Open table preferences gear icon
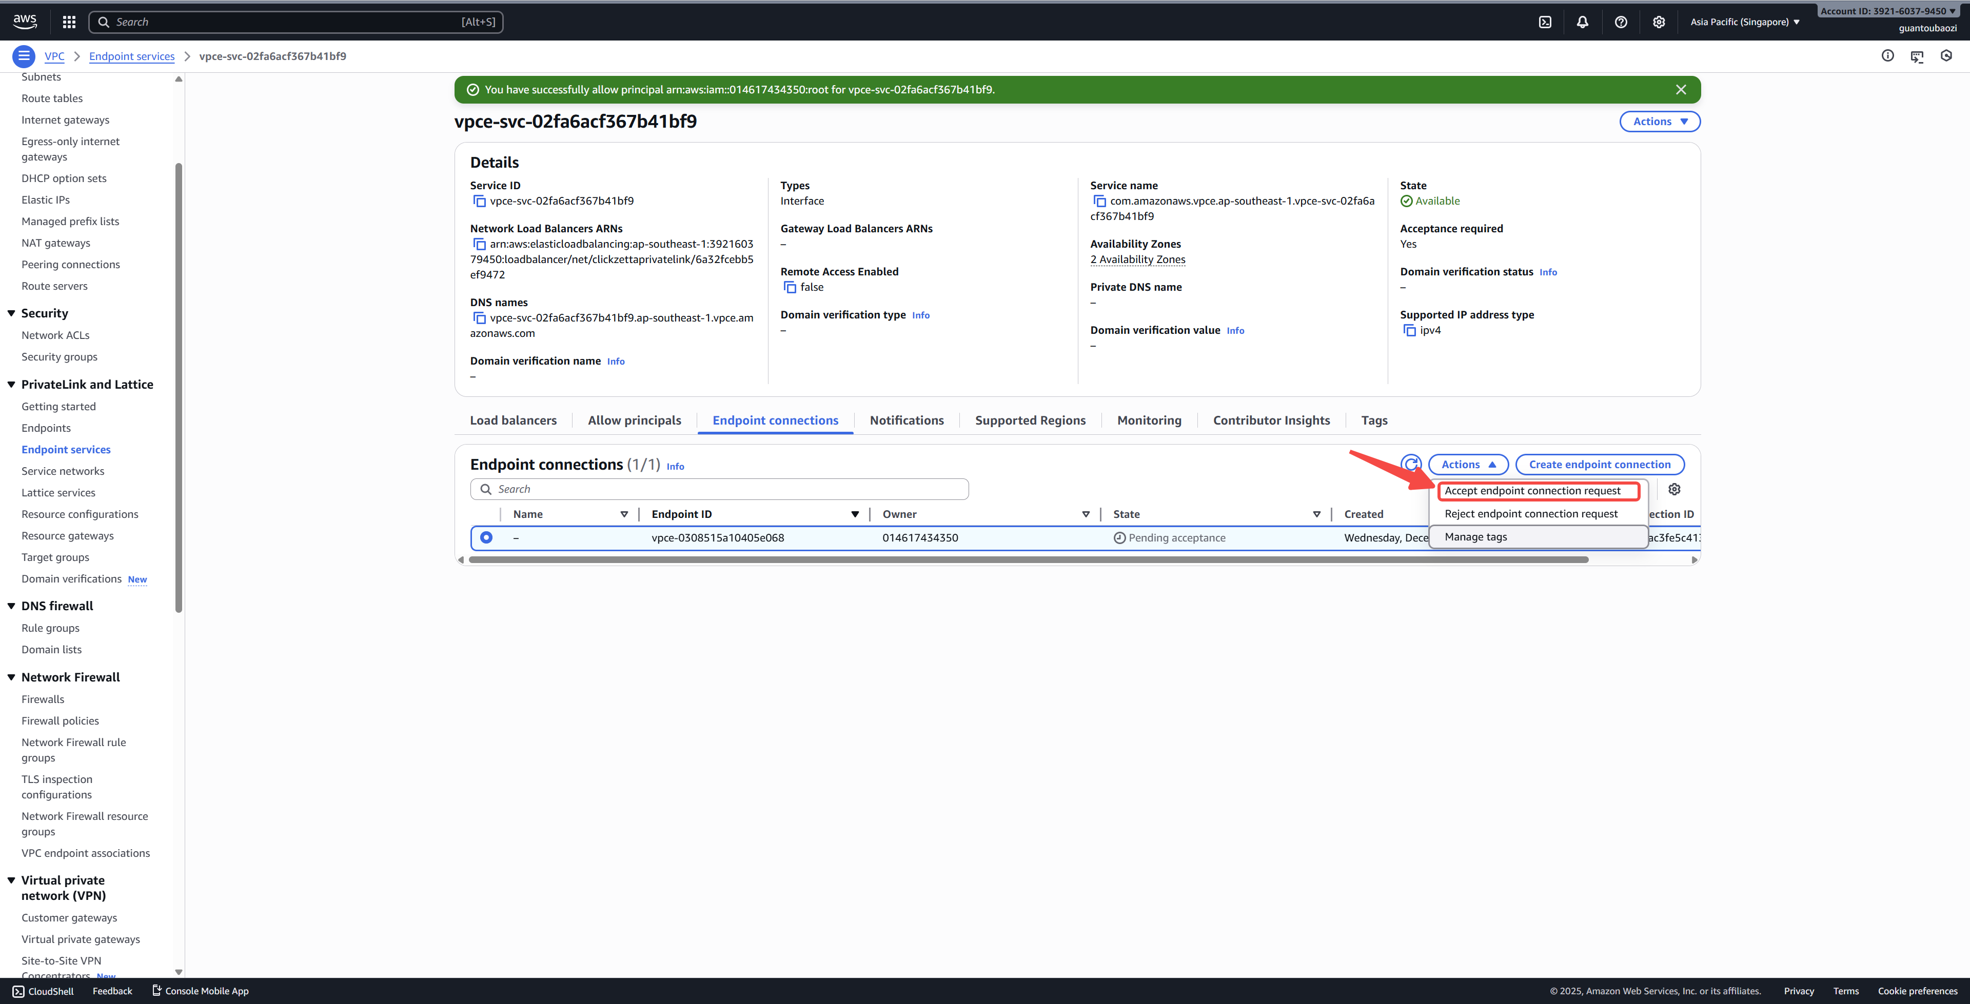Image resolution: width=1970 pixels, height=1004 pixels. coord(1674,489)
